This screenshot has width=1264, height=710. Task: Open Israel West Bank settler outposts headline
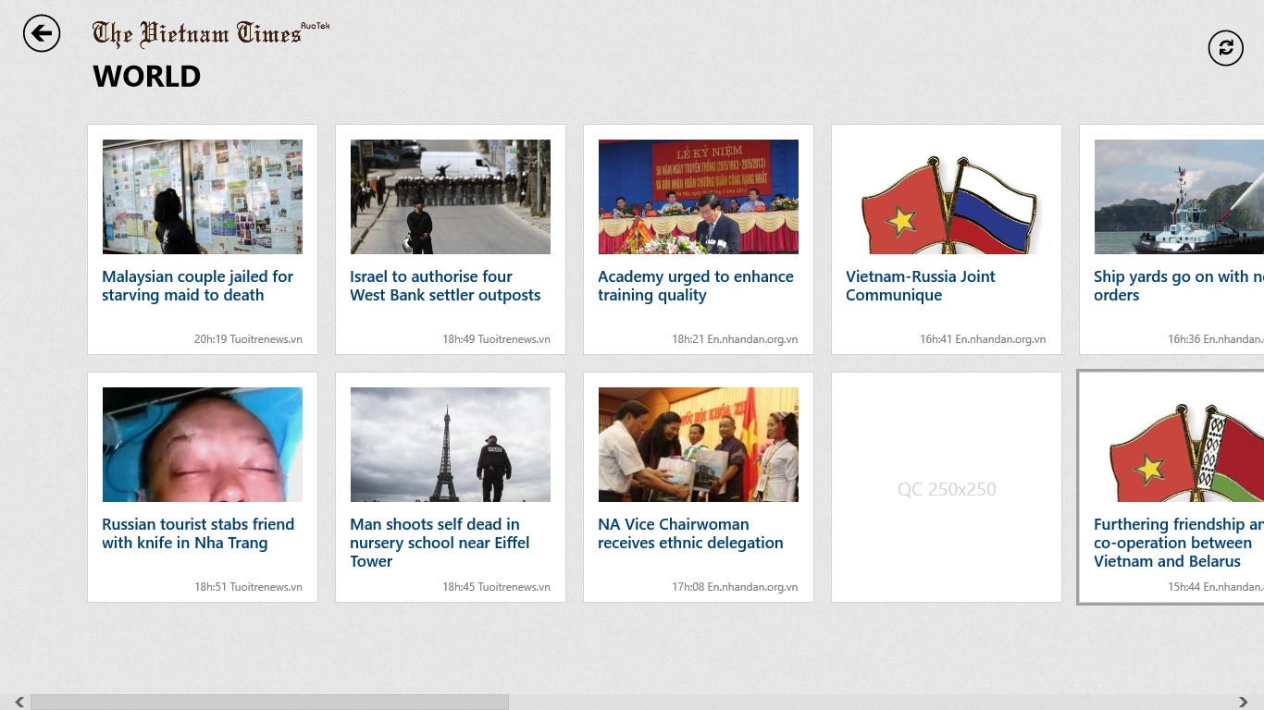pos(445,286)
